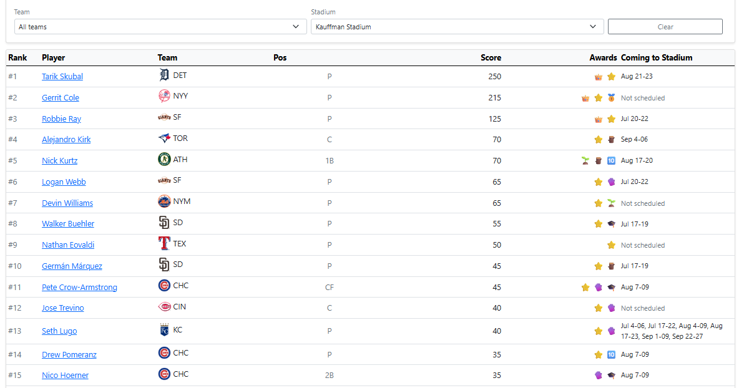Click the Aug 21-23 date for Tarik Skubal

(x=637, y=76)
